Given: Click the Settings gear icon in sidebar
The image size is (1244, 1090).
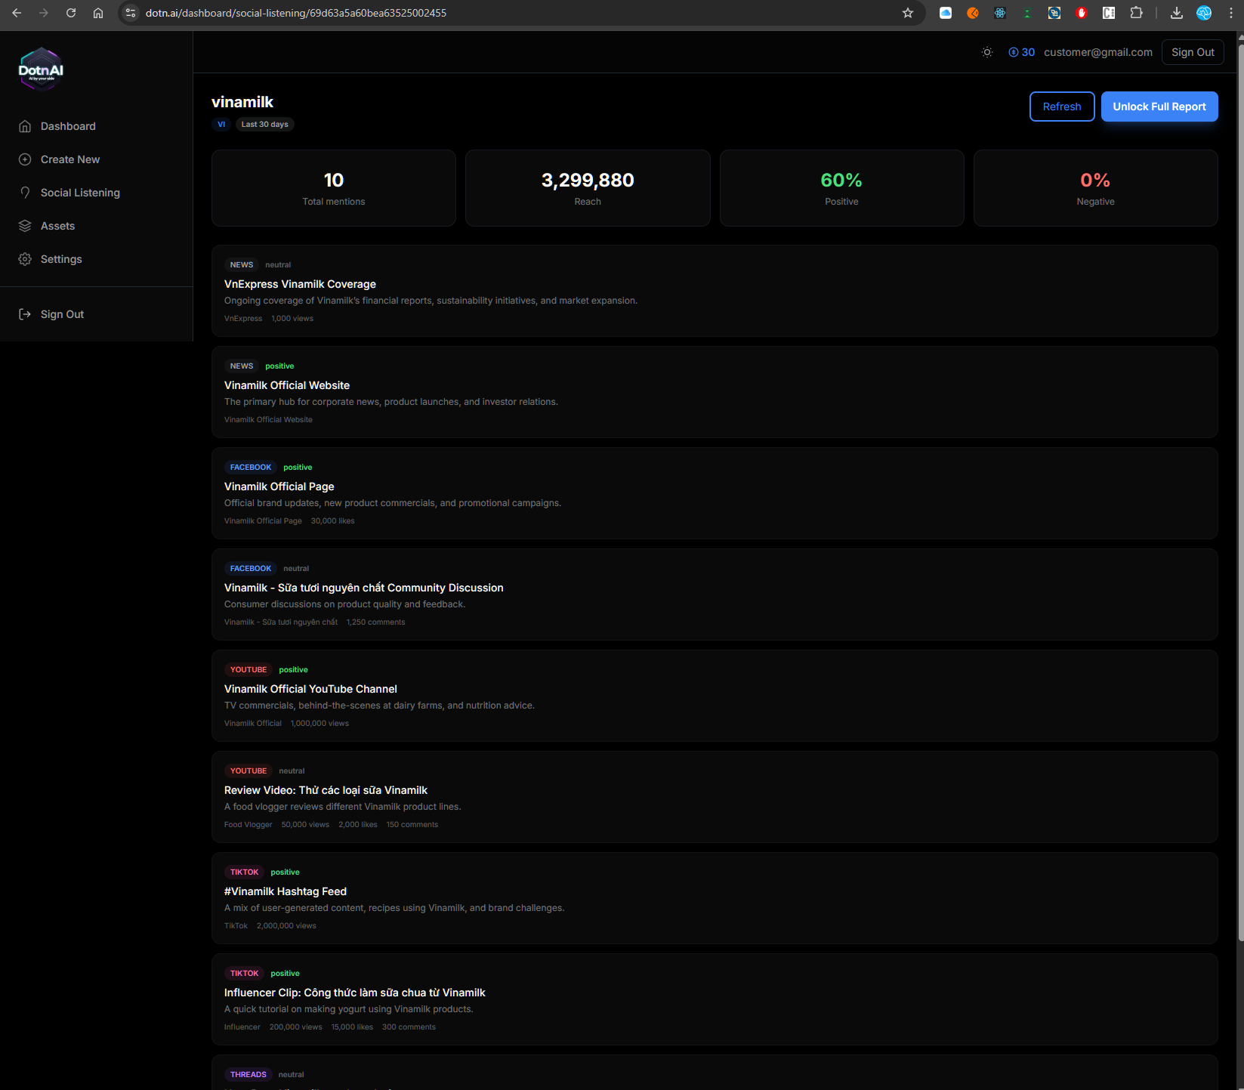Looking at the screenshot, I should pyautogui.click(x=25, y=259).
